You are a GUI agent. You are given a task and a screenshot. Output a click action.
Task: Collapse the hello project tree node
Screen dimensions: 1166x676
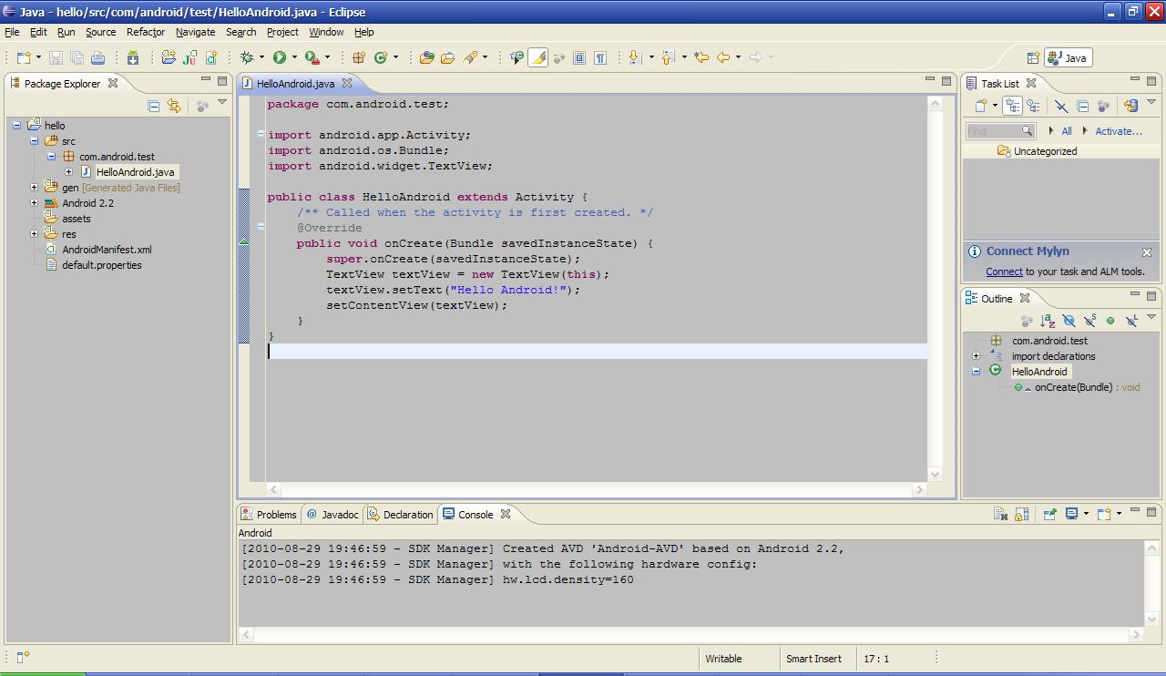pyautogui.click(x=17, y=126)
